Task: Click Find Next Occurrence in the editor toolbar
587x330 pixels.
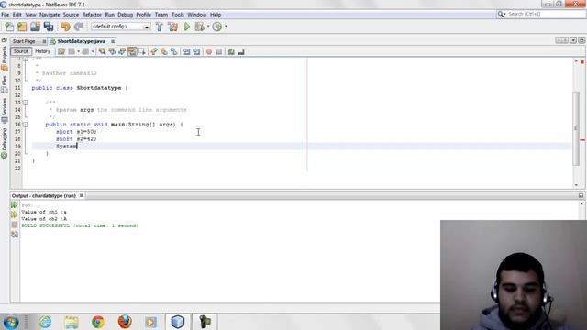Action: 122,51
